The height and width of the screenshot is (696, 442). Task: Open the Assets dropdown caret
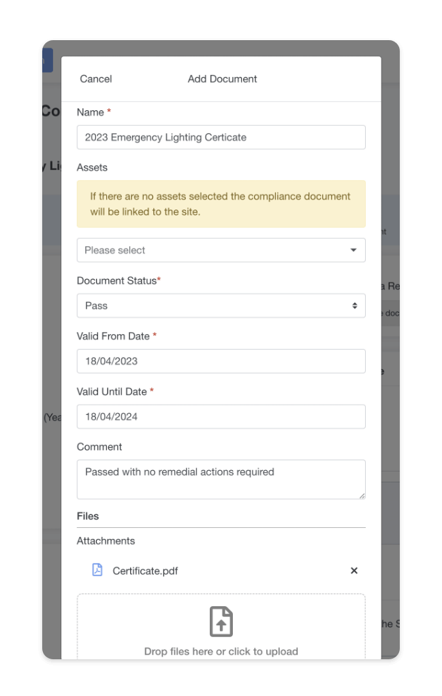tap(353, 250)
